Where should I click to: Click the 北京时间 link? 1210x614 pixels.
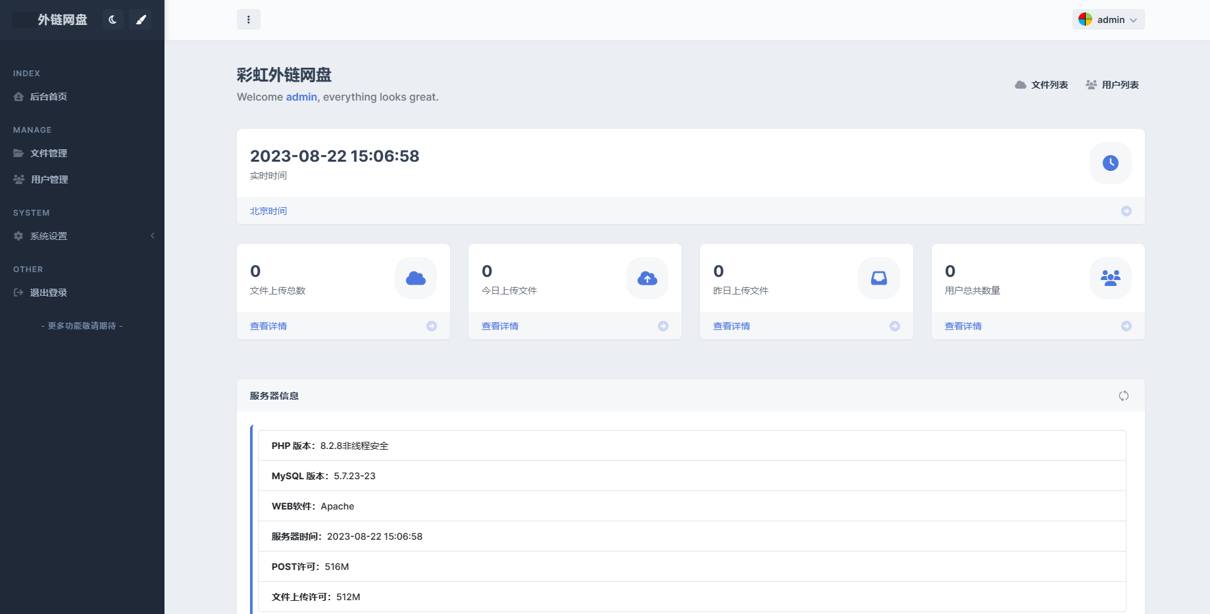(268, 211)
